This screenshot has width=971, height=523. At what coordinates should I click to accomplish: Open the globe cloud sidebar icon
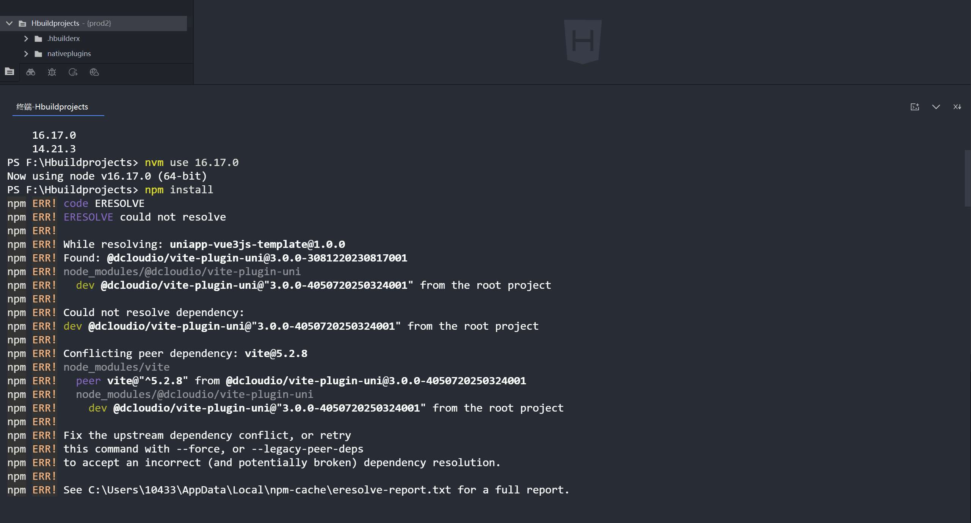(x=94, y=72)
